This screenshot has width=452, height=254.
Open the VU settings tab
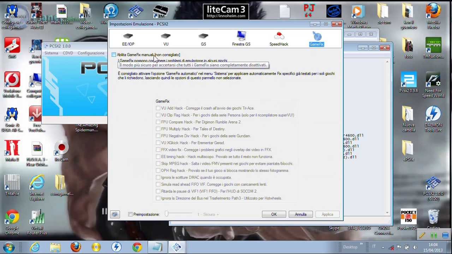166,39
